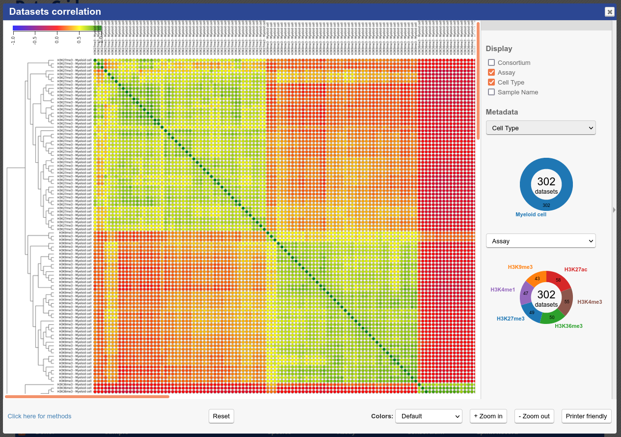Select the green H3K36me3 donut segment

click(552, 317)
